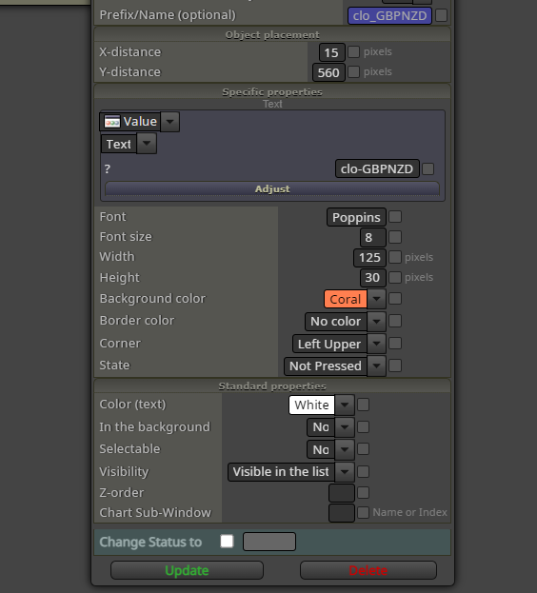This screenshot has width=537, height=593.
Task: Toggle the Width pixels checkbox
Action: 395,257
